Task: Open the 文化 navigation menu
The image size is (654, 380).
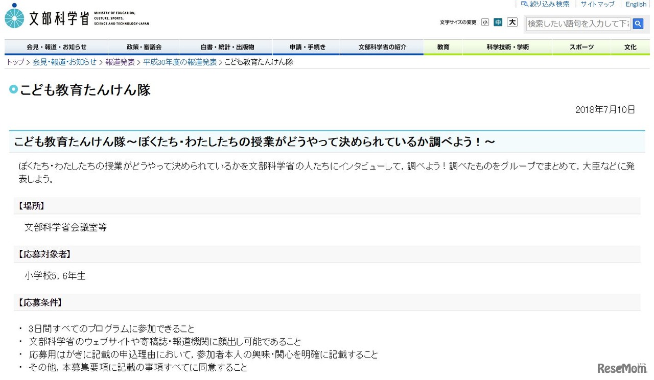Action: 630,46
